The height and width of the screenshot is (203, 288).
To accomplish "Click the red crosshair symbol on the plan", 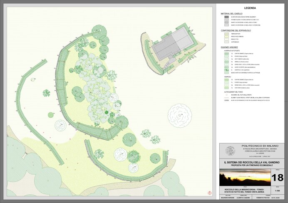I will coord(210,193).
